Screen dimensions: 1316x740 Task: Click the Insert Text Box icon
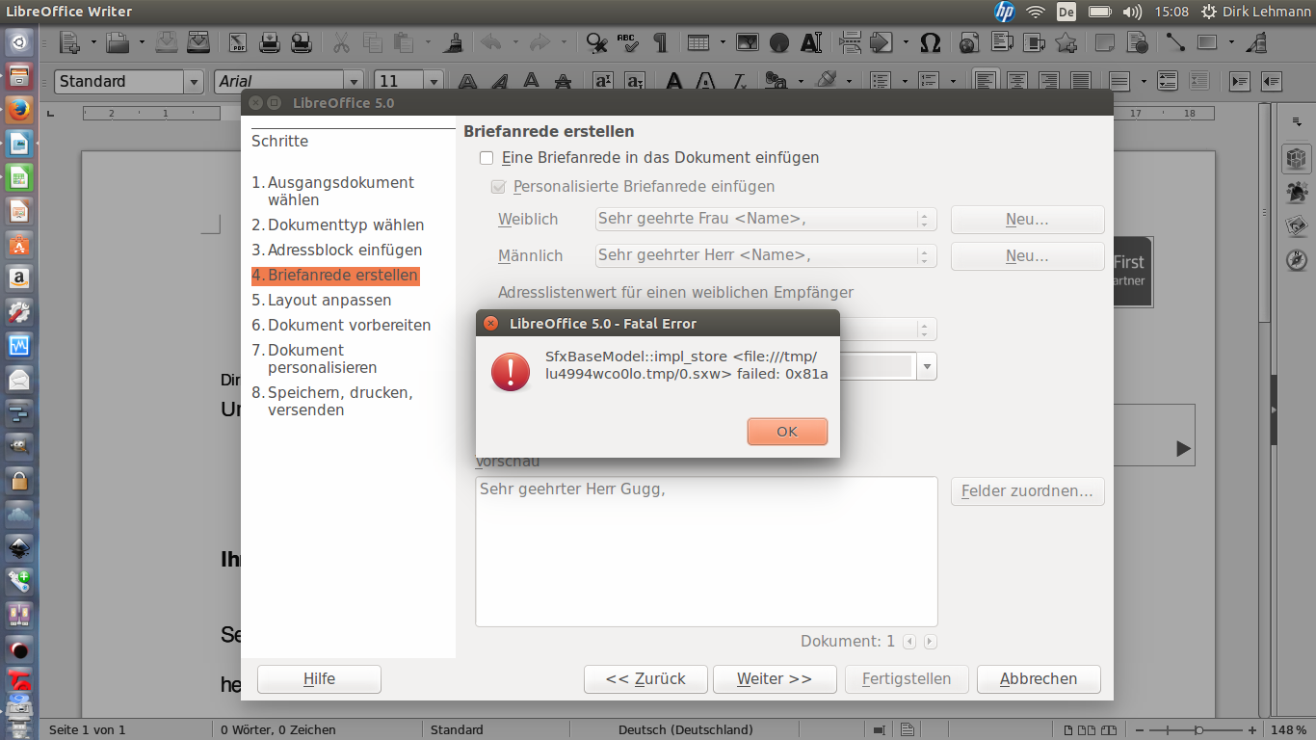tap(811, 42)
